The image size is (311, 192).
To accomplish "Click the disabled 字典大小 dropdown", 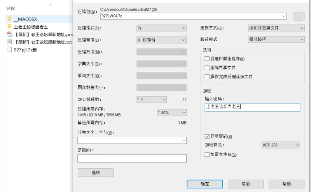I will pyautogui.click(x=161, y=64).
